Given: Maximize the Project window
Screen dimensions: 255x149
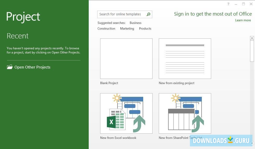Looking at the screenshot, I should [x=243, y=4].
